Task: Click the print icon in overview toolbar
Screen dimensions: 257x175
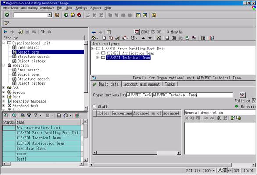Action: coord(167,38)
